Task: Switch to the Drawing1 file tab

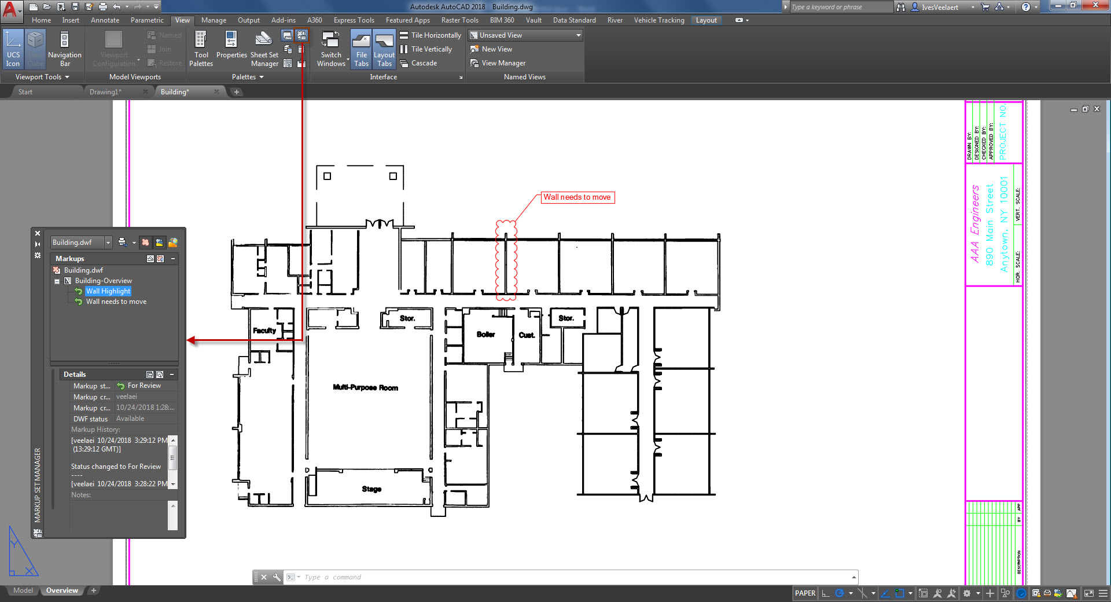Action: 105,91
